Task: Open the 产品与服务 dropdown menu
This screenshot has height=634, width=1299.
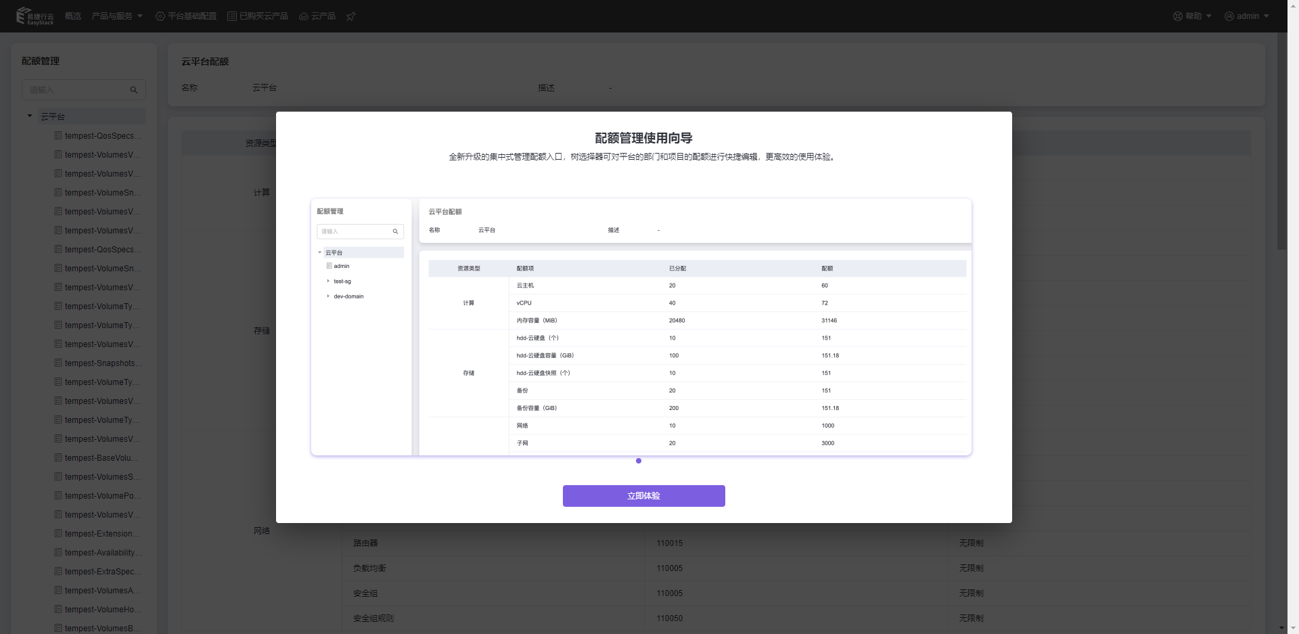Action: pos(117,16)
